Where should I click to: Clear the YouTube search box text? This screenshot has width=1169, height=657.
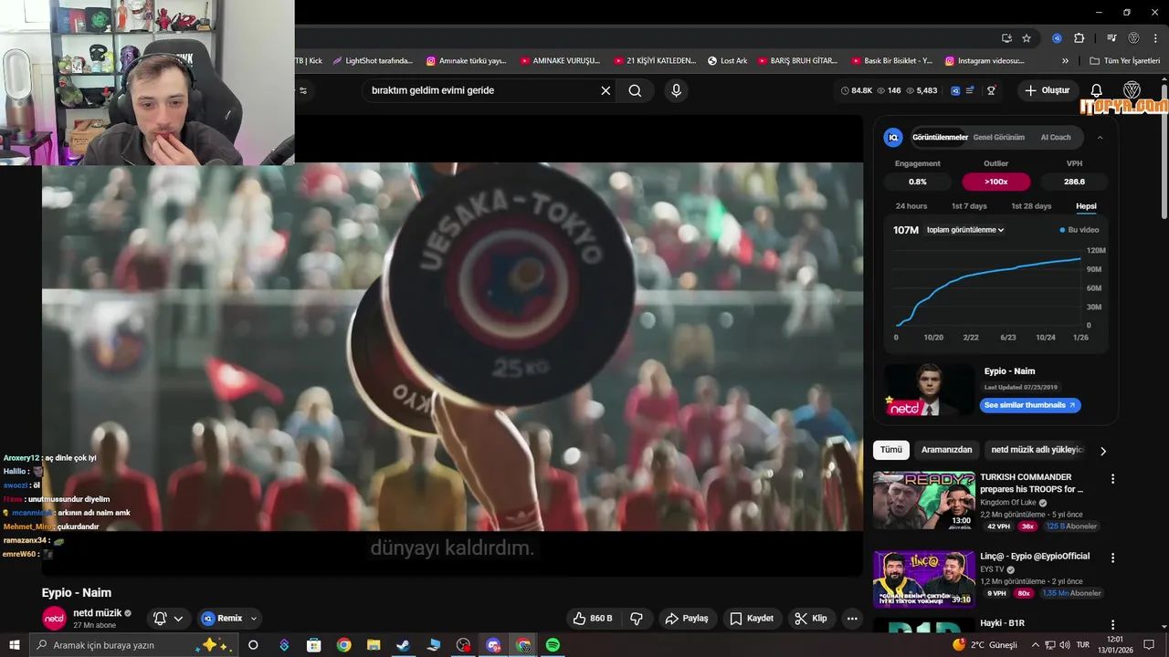[606, 90]
